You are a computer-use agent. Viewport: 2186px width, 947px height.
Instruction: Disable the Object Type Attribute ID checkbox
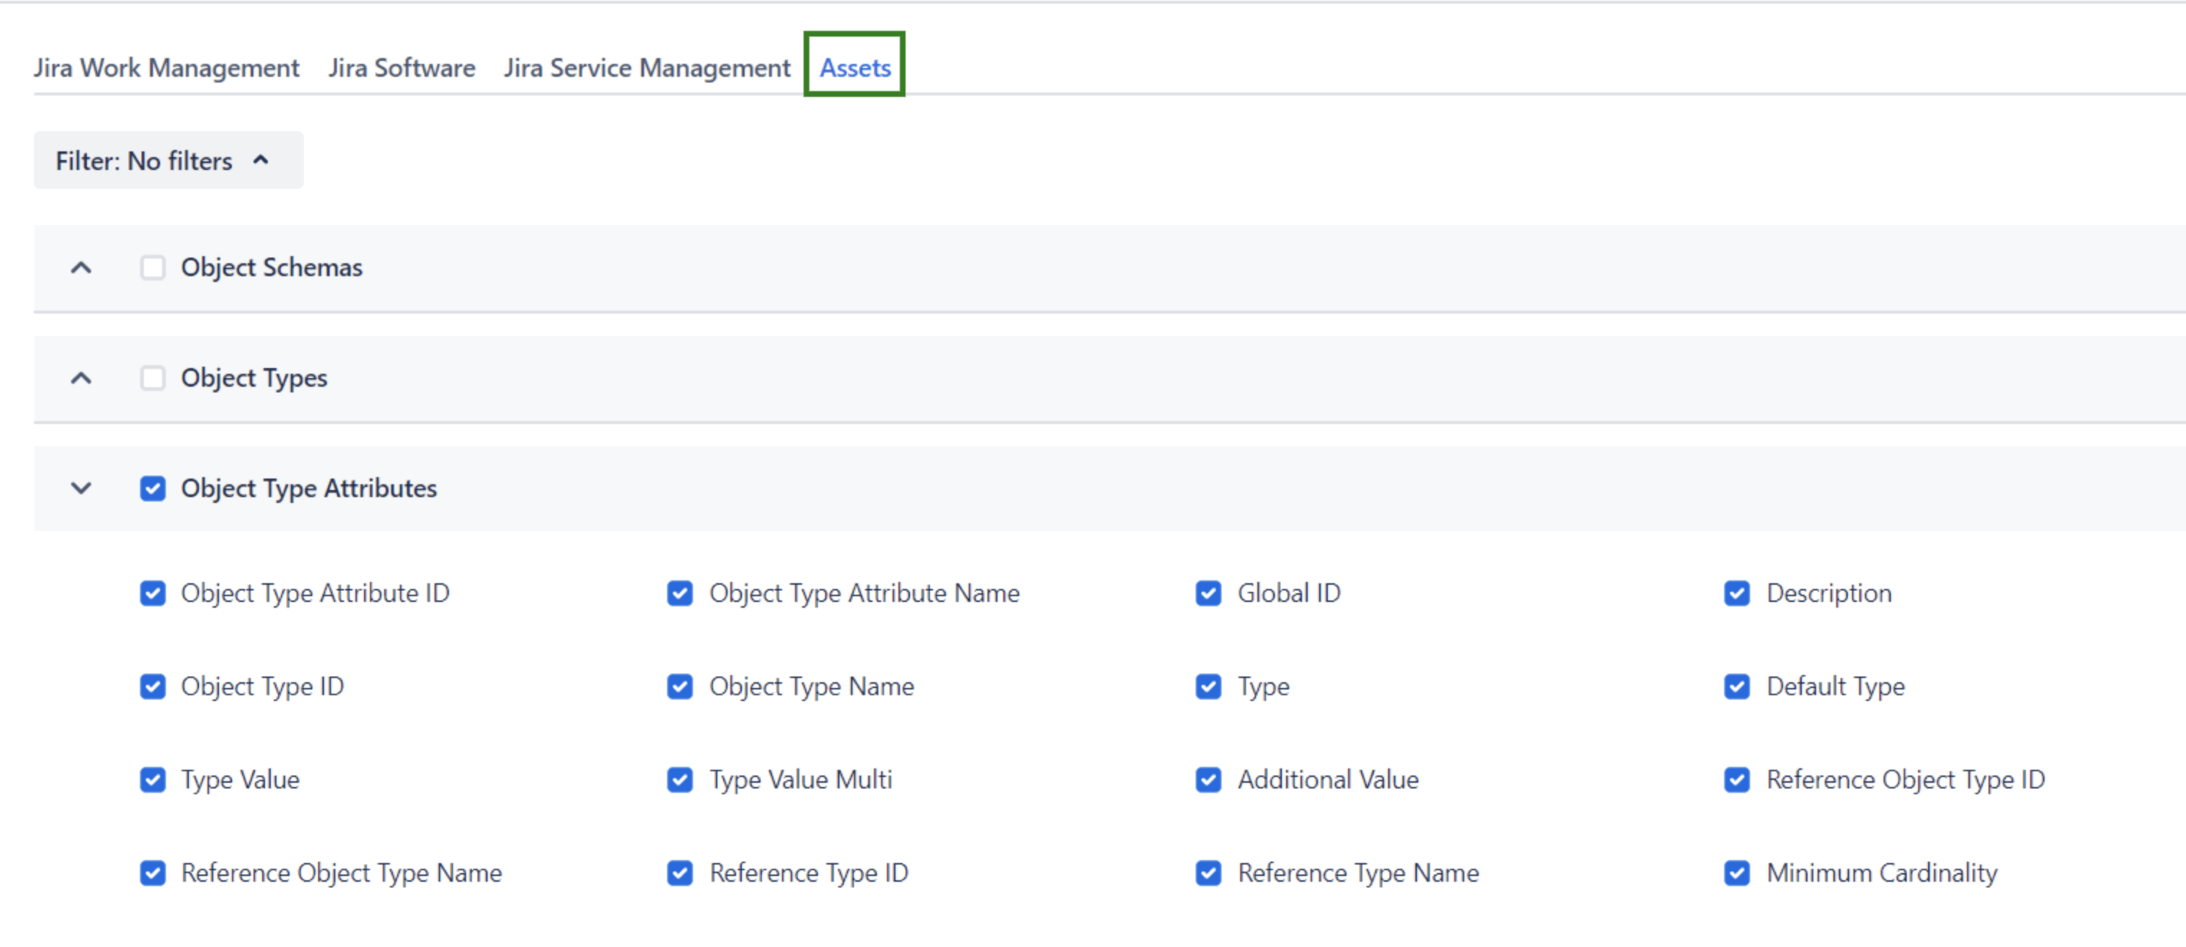tap(153, 593)
